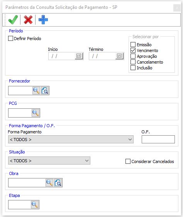183x217 pixels.
Task: Check the Aprovação option
Action: [133, 56]
